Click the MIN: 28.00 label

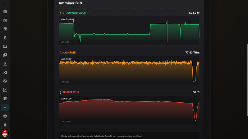click(65, 122)
